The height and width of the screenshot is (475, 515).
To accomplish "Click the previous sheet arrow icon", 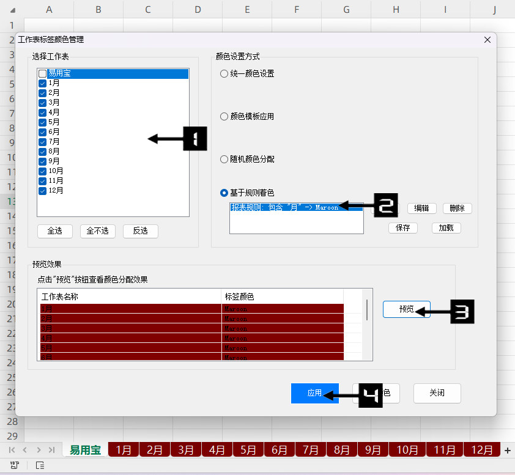I will (x=25, y=450).
